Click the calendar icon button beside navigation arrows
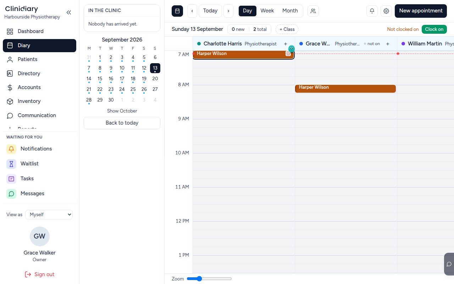Screen dimensions: 454x284 coord(177,11)
